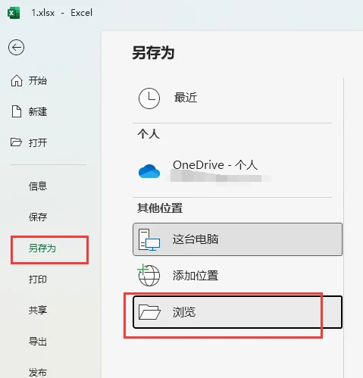
Task: Click the OneDrive cloud icon
Action: click(x=149, y=171)
